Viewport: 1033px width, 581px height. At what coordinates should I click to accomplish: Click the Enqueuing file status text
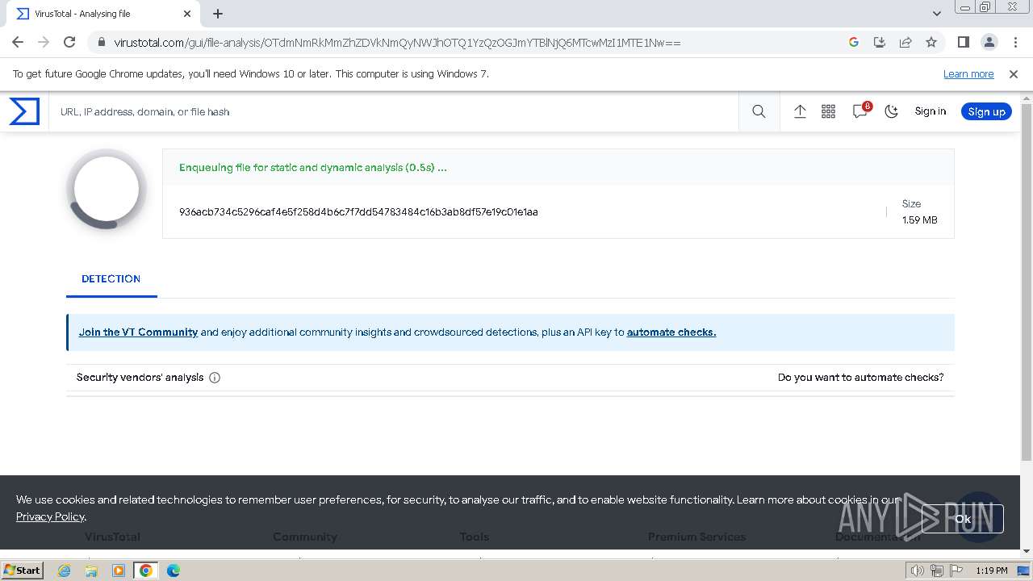[313, 168]
